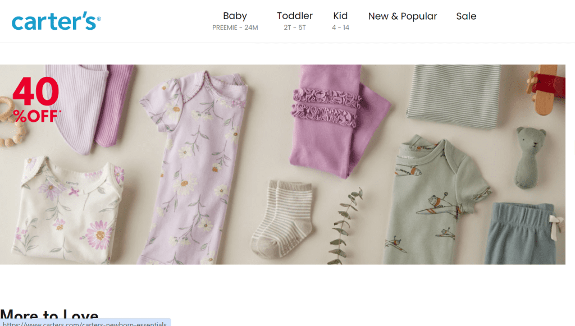The height and width of the screenshot is (326, 575).
Task: Click the PREEMIE - 24M size label
Action: coord(235,27)
